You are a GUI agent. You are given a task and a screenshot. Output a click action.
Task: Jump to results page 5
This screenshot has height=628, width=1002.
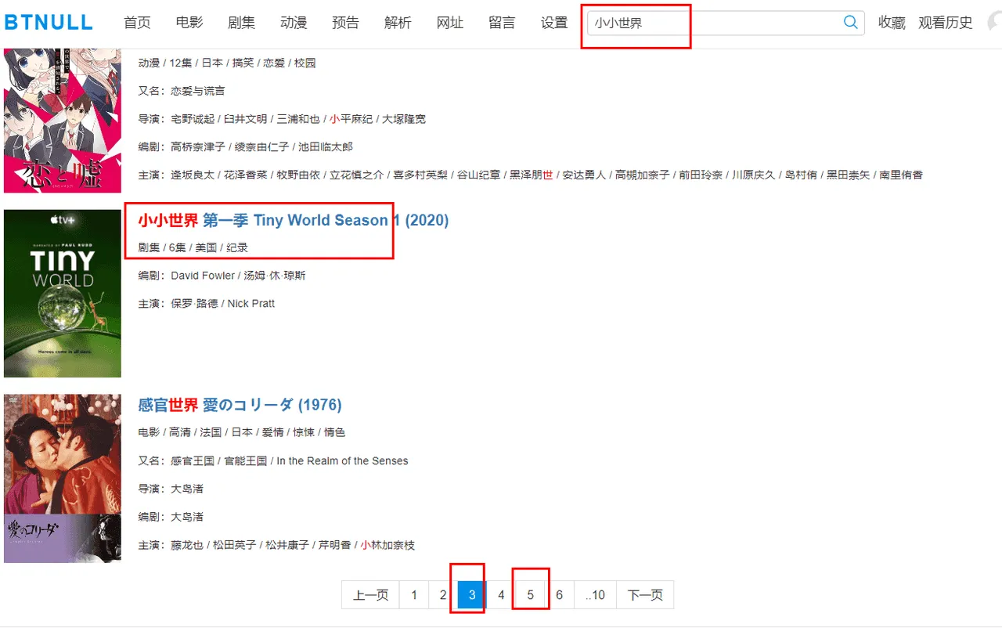pyautogui.click(x=530, y=595)
